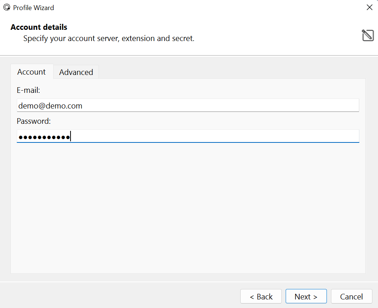
Task: Click the Password label
Action: (x=34, y=121)
